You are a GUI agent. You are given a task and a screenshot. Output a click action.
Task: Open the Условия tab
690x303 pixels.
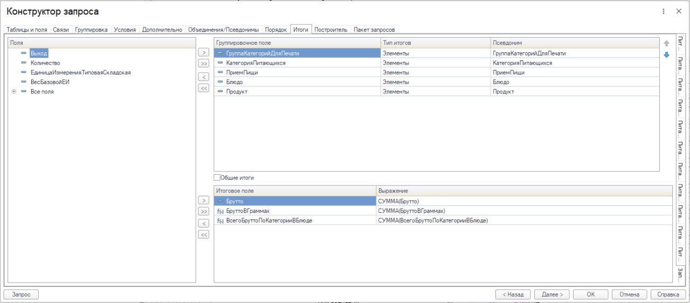125,30
